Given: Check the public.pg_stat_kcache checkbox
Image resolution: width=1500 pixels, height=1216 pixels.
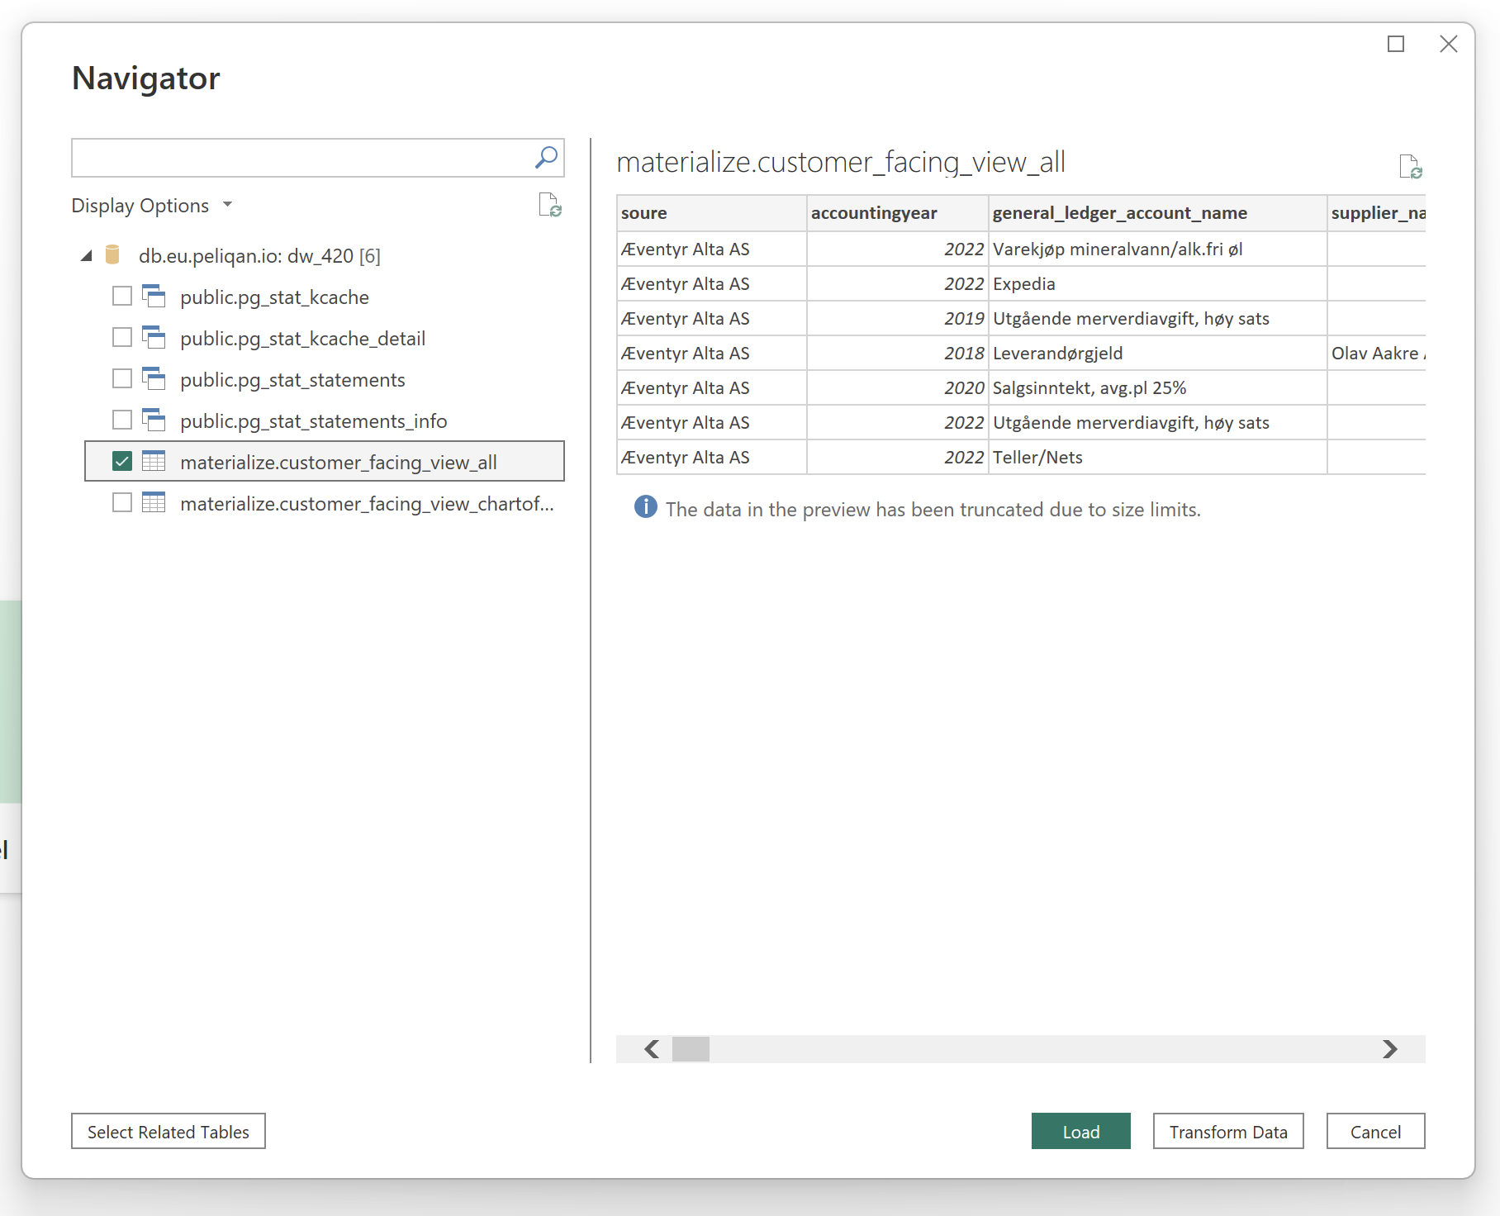Looking at the screenshot, I should (122, 296).
